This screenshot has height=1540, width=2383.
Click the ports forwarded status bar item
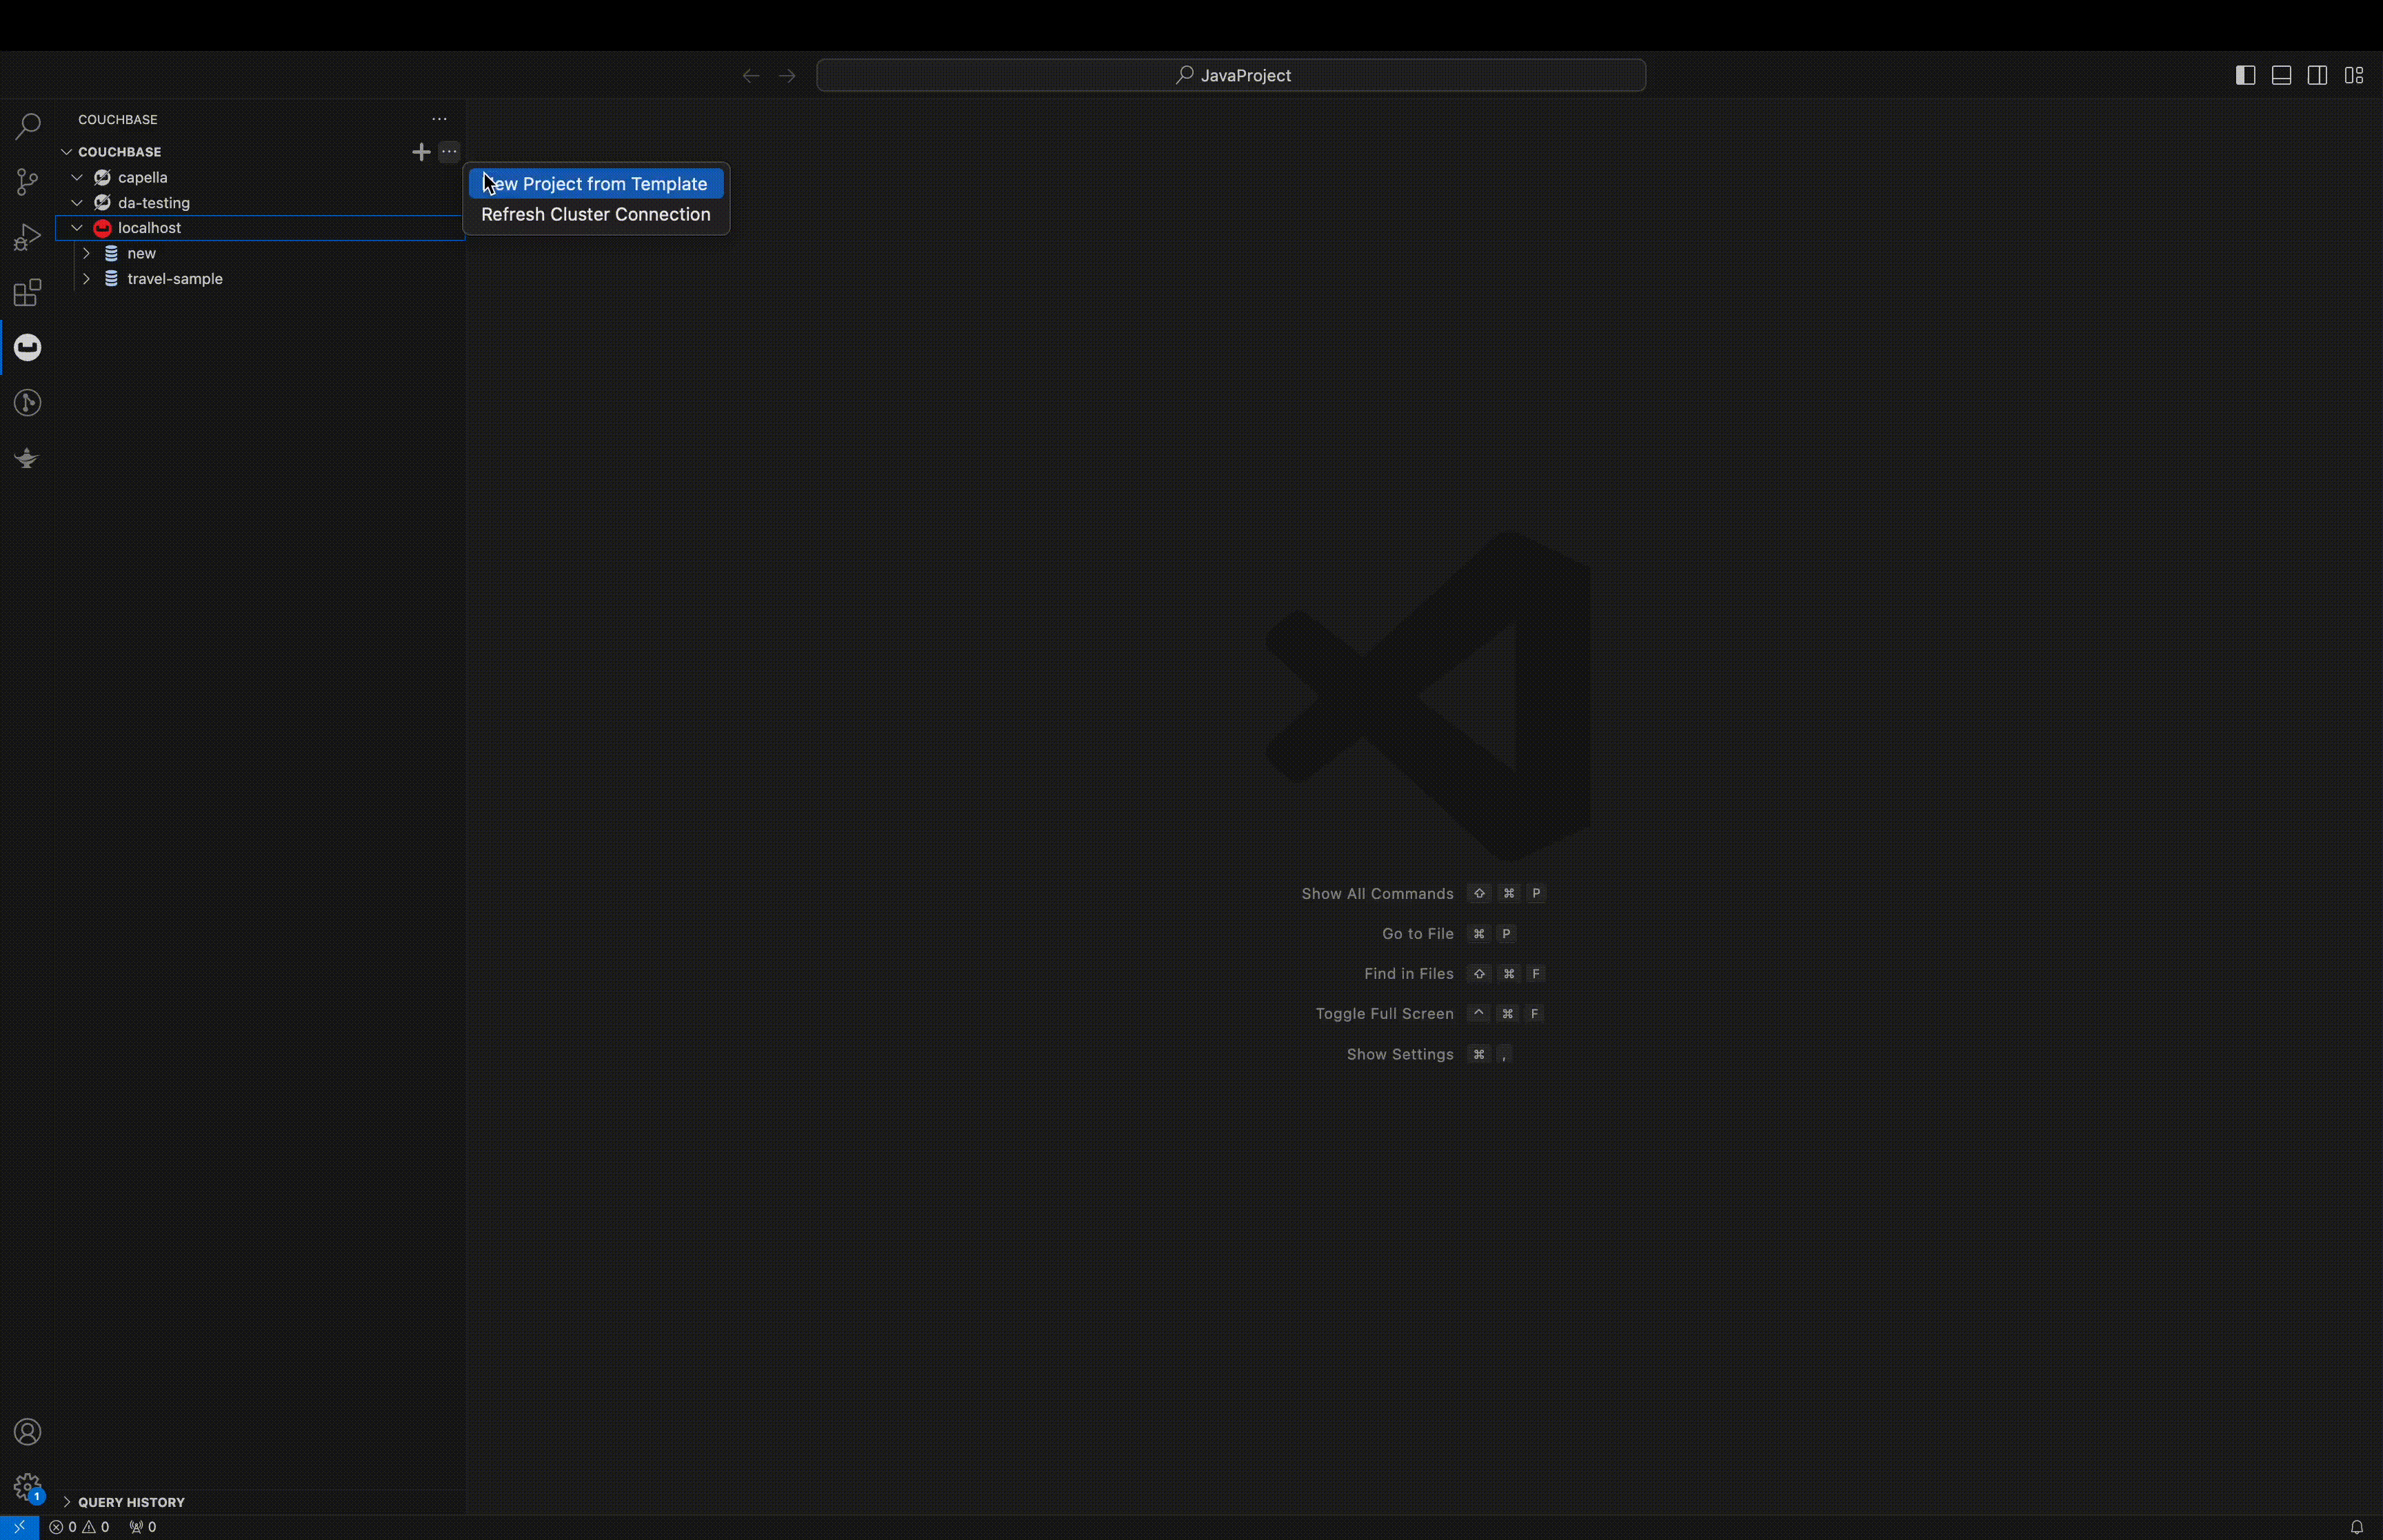pos(143,1527)
